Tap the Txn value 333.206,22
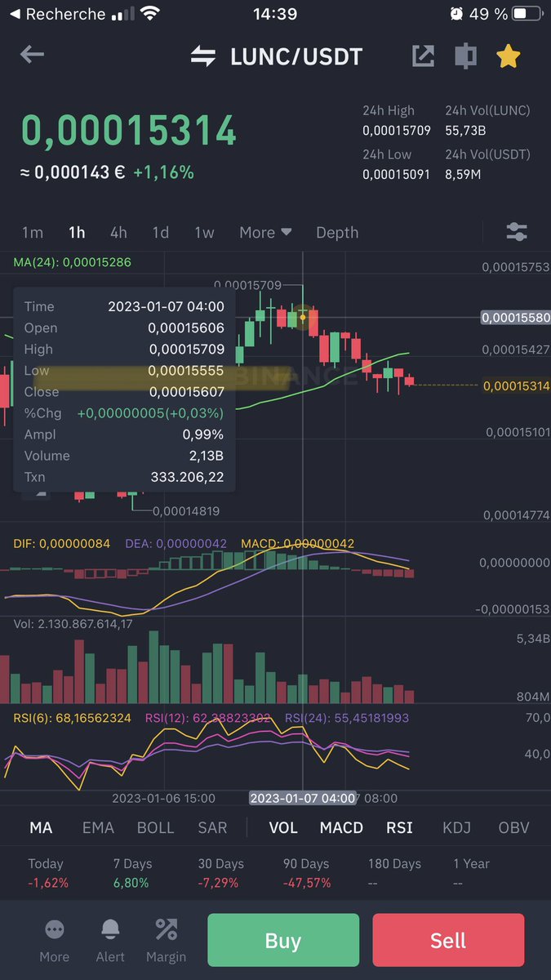Image resolution: width=551 pixels, height=980 pixels. [x=187, y=477]
